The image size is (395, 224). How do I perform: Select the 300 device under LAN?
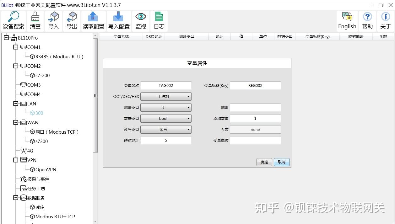pyautogui.click(x=39, y=113)
